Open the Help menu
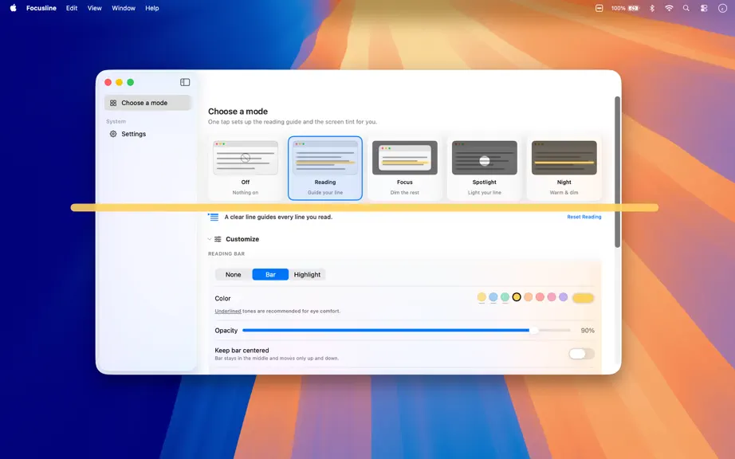The height and width of the screenshot is (459, 735). click(152, 8)
